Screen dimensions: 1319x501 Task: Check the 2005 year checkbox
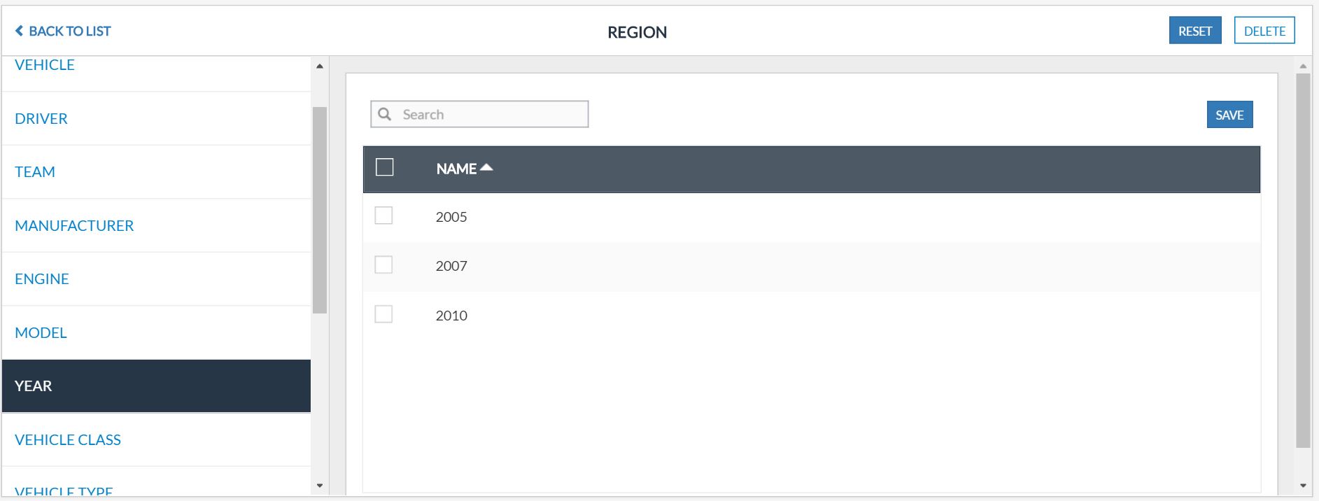[x=383, y=216]
